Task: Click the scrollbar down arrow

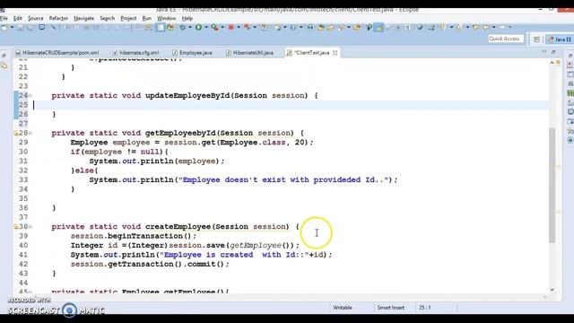Action: coord(552,290)
